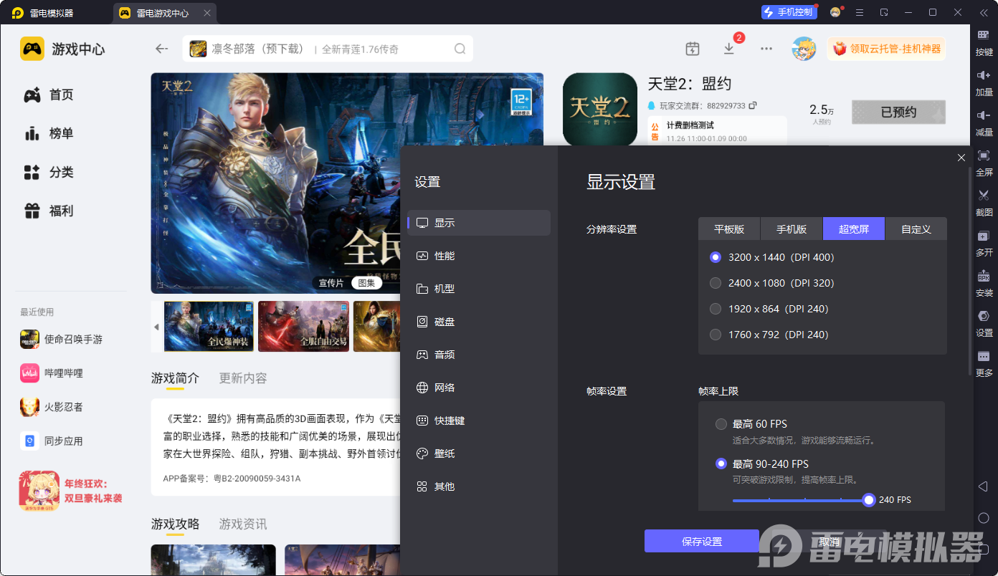Open the 榜单 rankings page
The image size is (998, 576).
coord(49,134)
